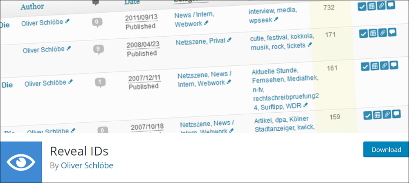Viewport: 409px width, 183px height.
Task: Click the calendar icon in the ID 732 row
Action: tap(371, 7)
